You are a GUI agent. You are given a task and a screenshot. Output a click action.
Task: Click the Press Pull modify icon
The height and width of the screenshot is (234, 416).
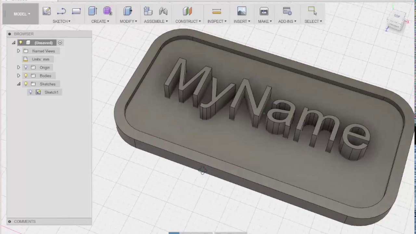coord(128,11)
